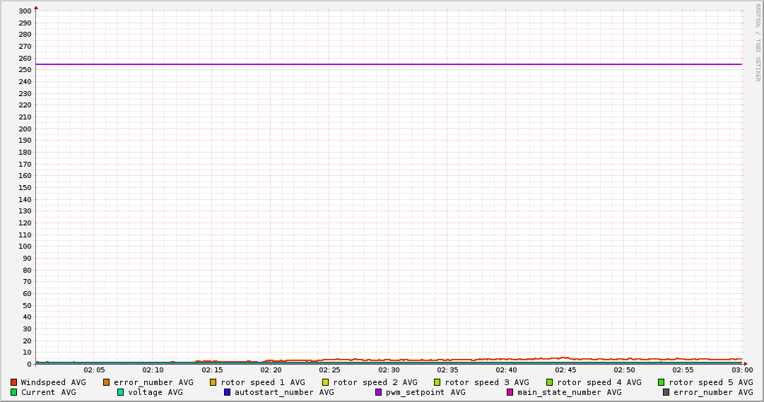Screen dimensions: 764x402
Task: Click the green Current AVG swatch
Action: [x=13, y=392]
